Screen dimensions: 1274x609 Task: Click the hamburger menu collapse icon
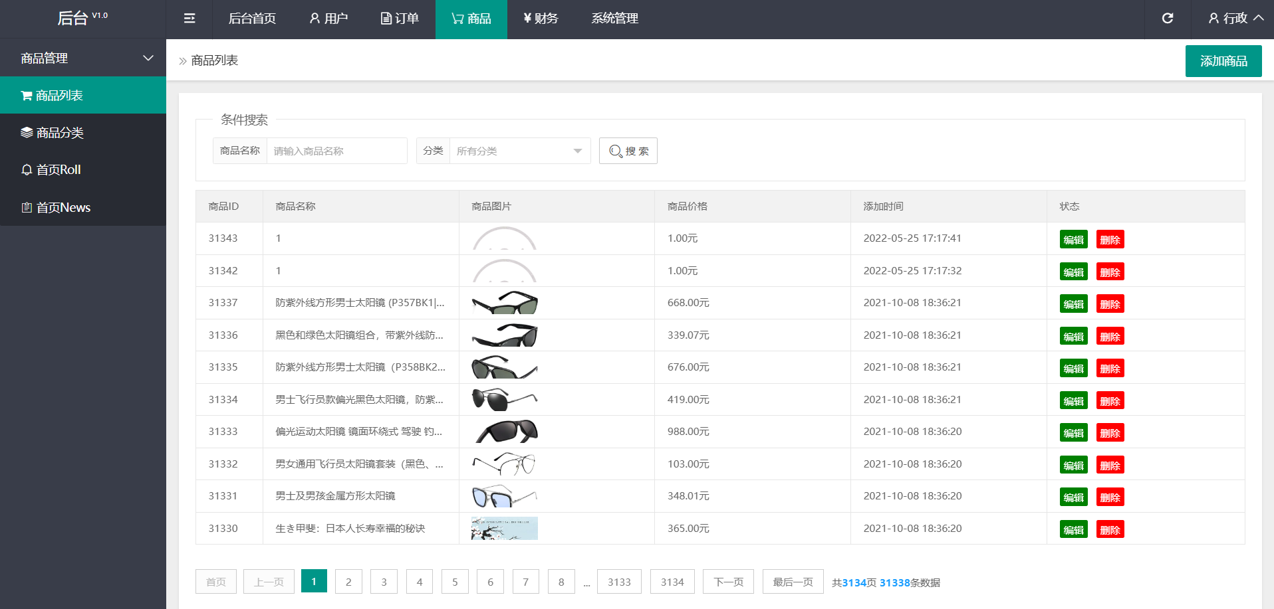(190, 19)
